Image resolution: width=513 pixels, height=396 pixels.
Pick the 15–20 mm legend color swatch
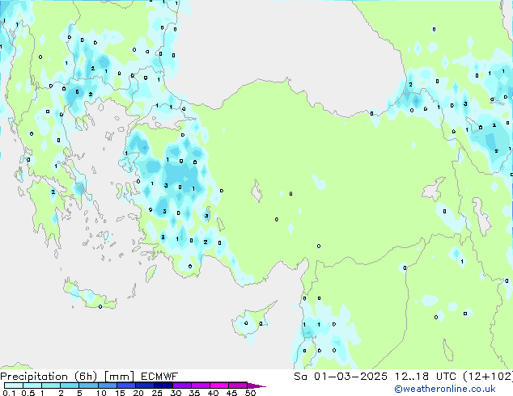126,385
